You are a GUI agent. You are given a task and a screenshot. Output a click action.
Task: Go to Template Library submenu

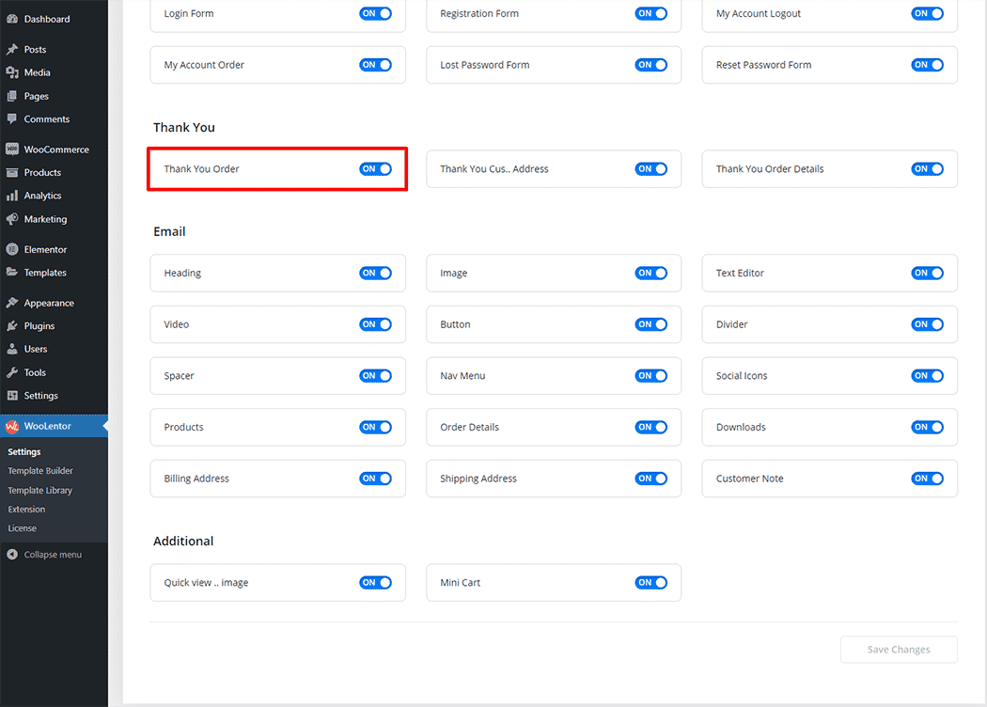(39, 491)
